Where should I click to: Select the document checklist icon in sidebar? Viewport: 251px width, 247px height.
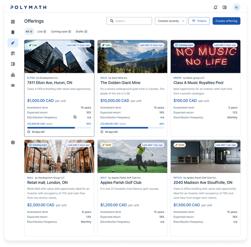[x=13, y=53]
